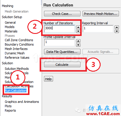Open Preview Mesh Motion dialog
The image size is (121, 116).
point(101,14)
